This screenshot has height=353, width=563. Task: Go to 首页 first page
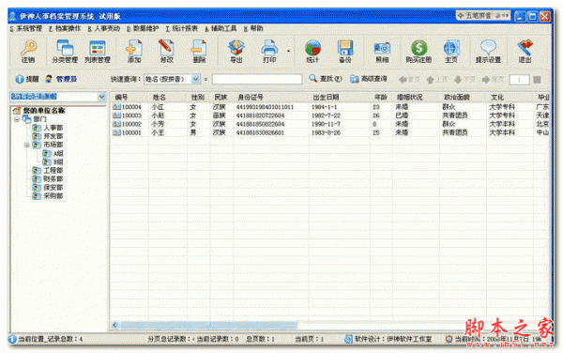coord(409,80)
